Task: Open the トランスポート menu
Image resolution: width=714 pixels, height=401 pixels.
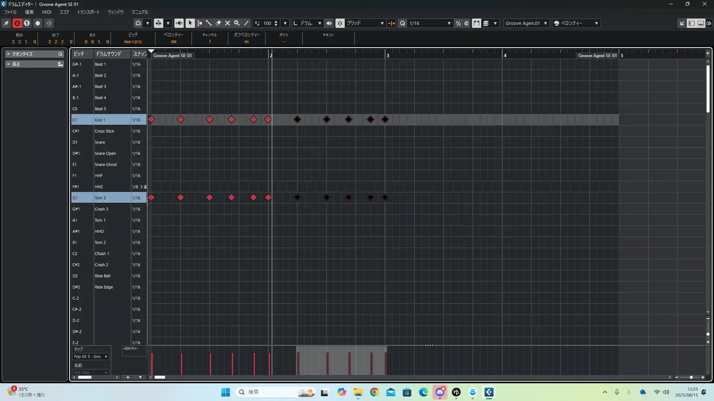Action: click(x=88, y=12)
